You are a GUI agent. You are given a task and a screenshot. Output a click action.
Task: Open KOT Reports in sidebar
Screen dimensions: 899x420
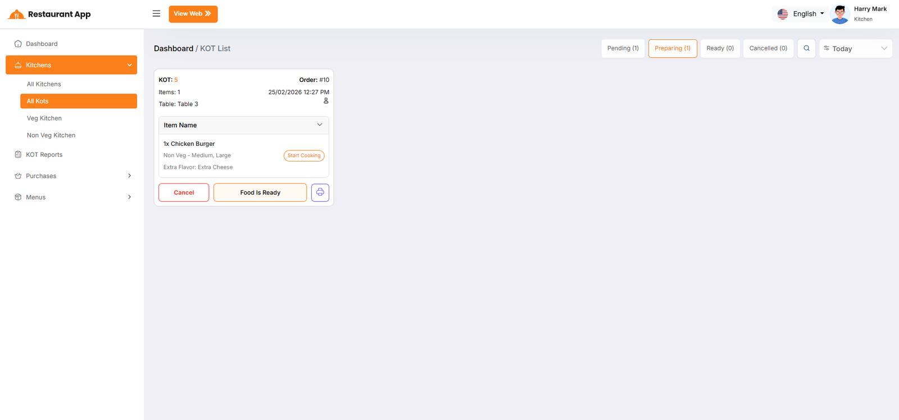[x=44, y=155]
